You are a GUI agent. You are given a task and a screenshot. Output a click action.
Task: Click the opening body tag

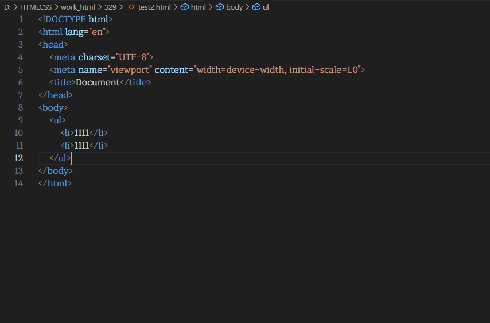click(x=53, y=108)
